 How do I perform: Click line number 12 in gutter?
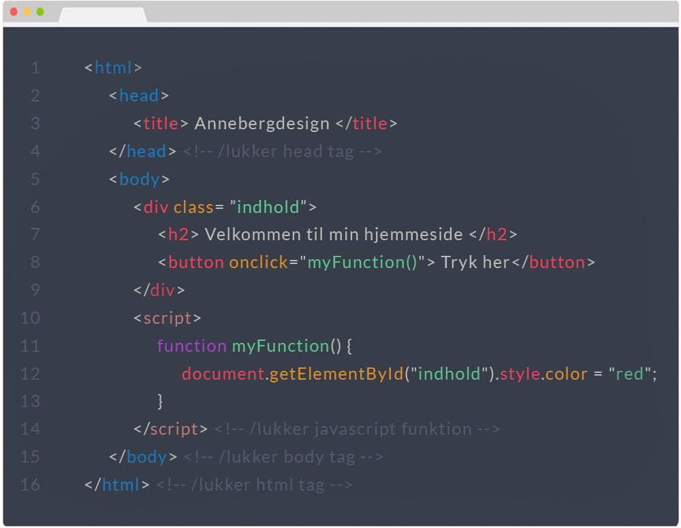(x=30, y=374)
